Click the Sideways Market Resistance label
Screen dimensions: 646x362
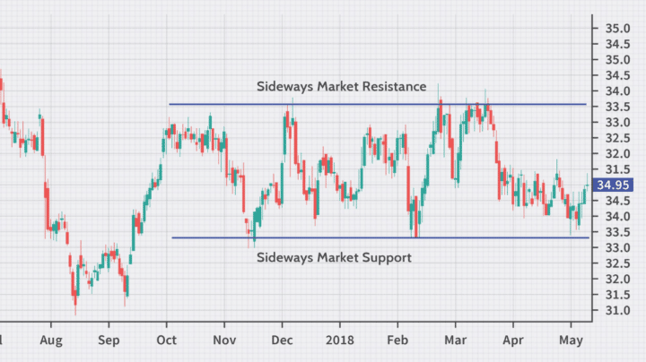click(341, 87)
